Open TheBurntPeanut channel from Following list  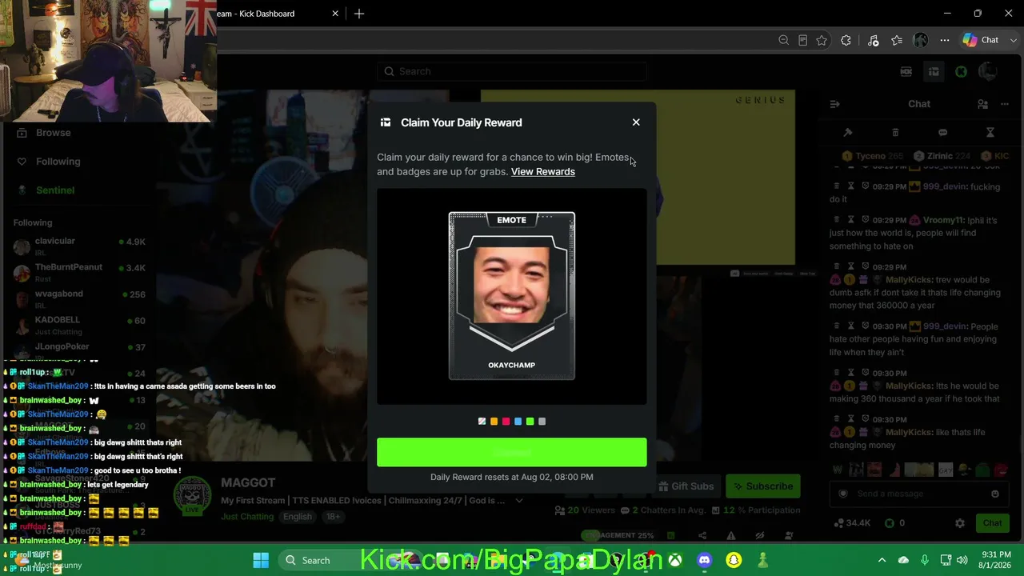pos(80,272)
